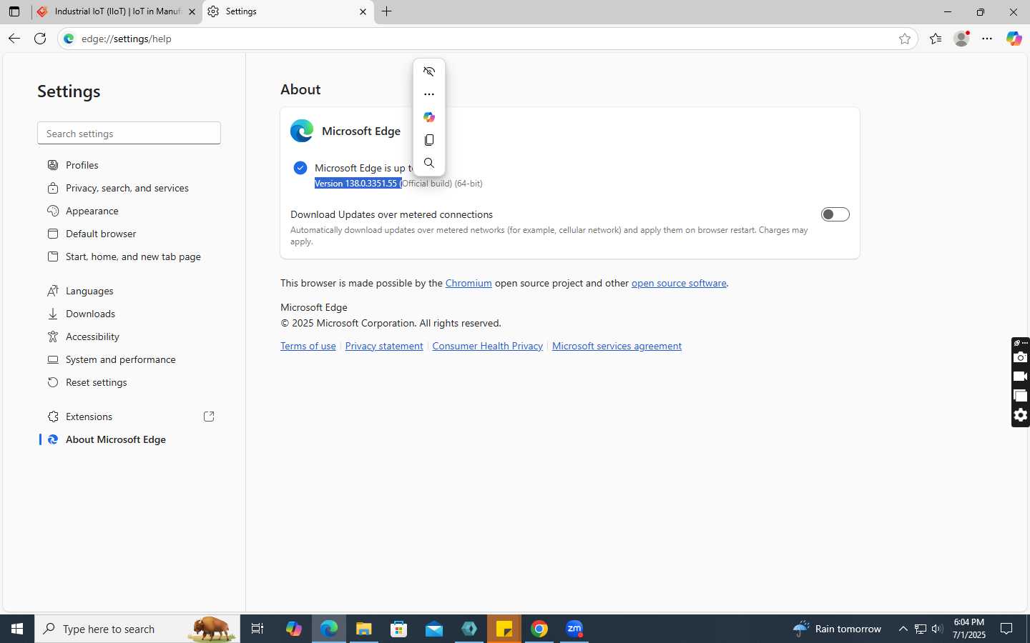Click the address bar URL
The image size is (1030, 643).
click(x=127, y=39)
